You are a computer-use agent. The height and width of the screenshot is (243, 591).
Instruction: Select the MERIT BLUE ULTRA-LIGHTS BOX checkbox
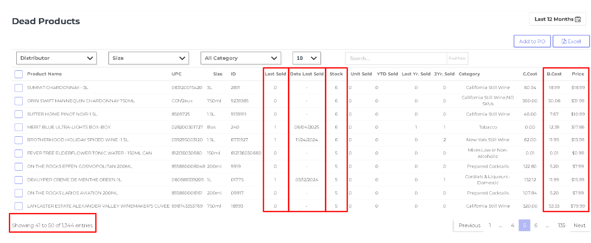(x=19, y=127)
